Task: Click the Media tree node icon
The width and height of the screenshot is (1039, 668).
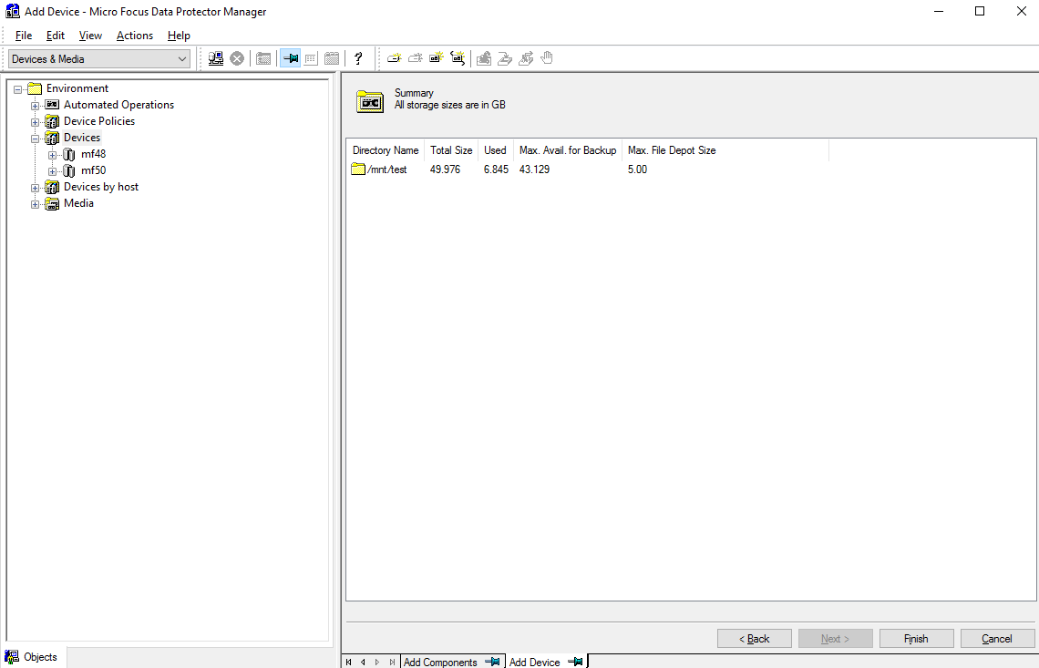Action: [x=52, y=203]
